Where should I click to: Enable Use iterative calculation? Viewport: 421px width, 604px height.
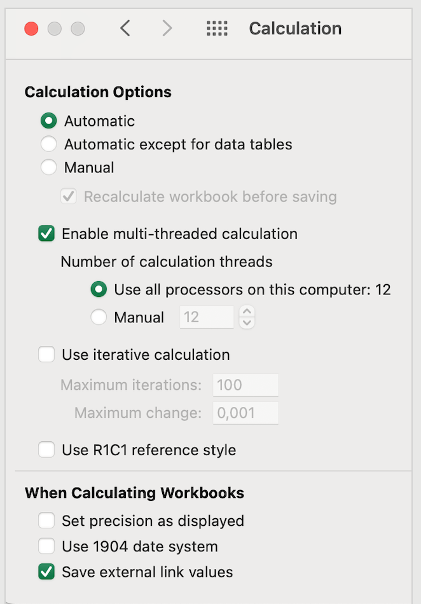click(x=46, y=355)
